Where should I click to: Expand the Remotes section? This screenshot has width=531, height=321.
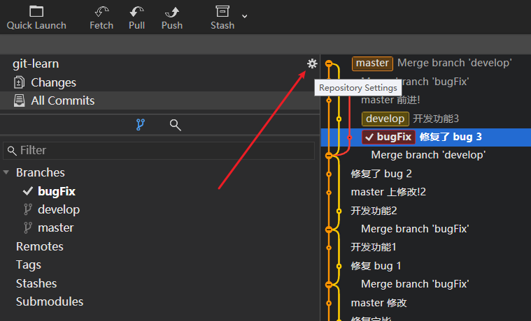click(x=39, y=246)
